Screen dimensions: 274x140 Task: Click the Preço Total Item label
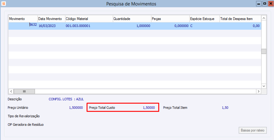(x=175, y=108)
